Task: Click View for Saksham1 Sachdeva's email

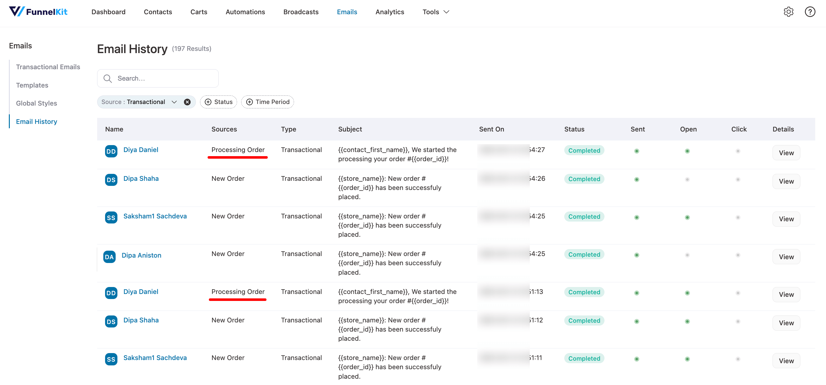Action: 786,219
